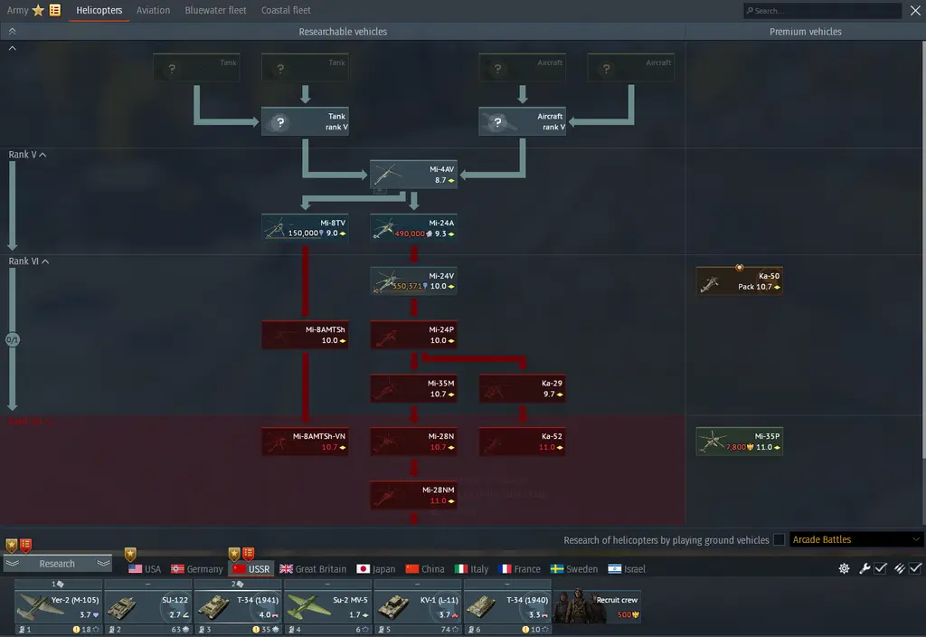Collapse the Rank VI section chevron
Viewport: 926px width, 637px height.
(x=45, y=261)
